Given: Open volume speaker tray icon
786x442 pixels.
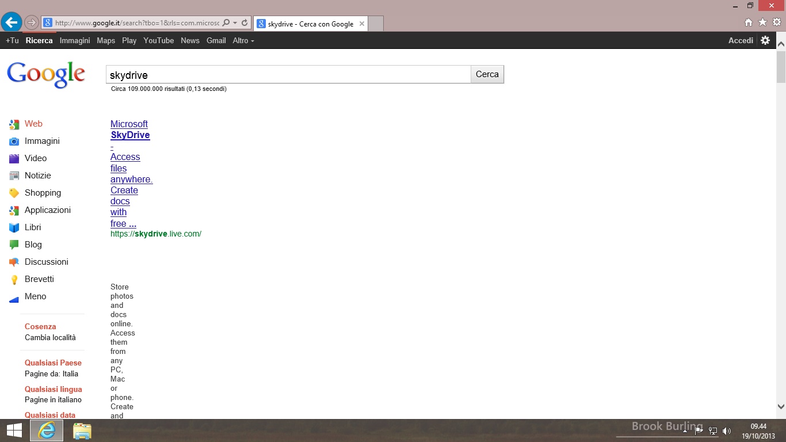Looking at the screenshot, I should 727,430.
